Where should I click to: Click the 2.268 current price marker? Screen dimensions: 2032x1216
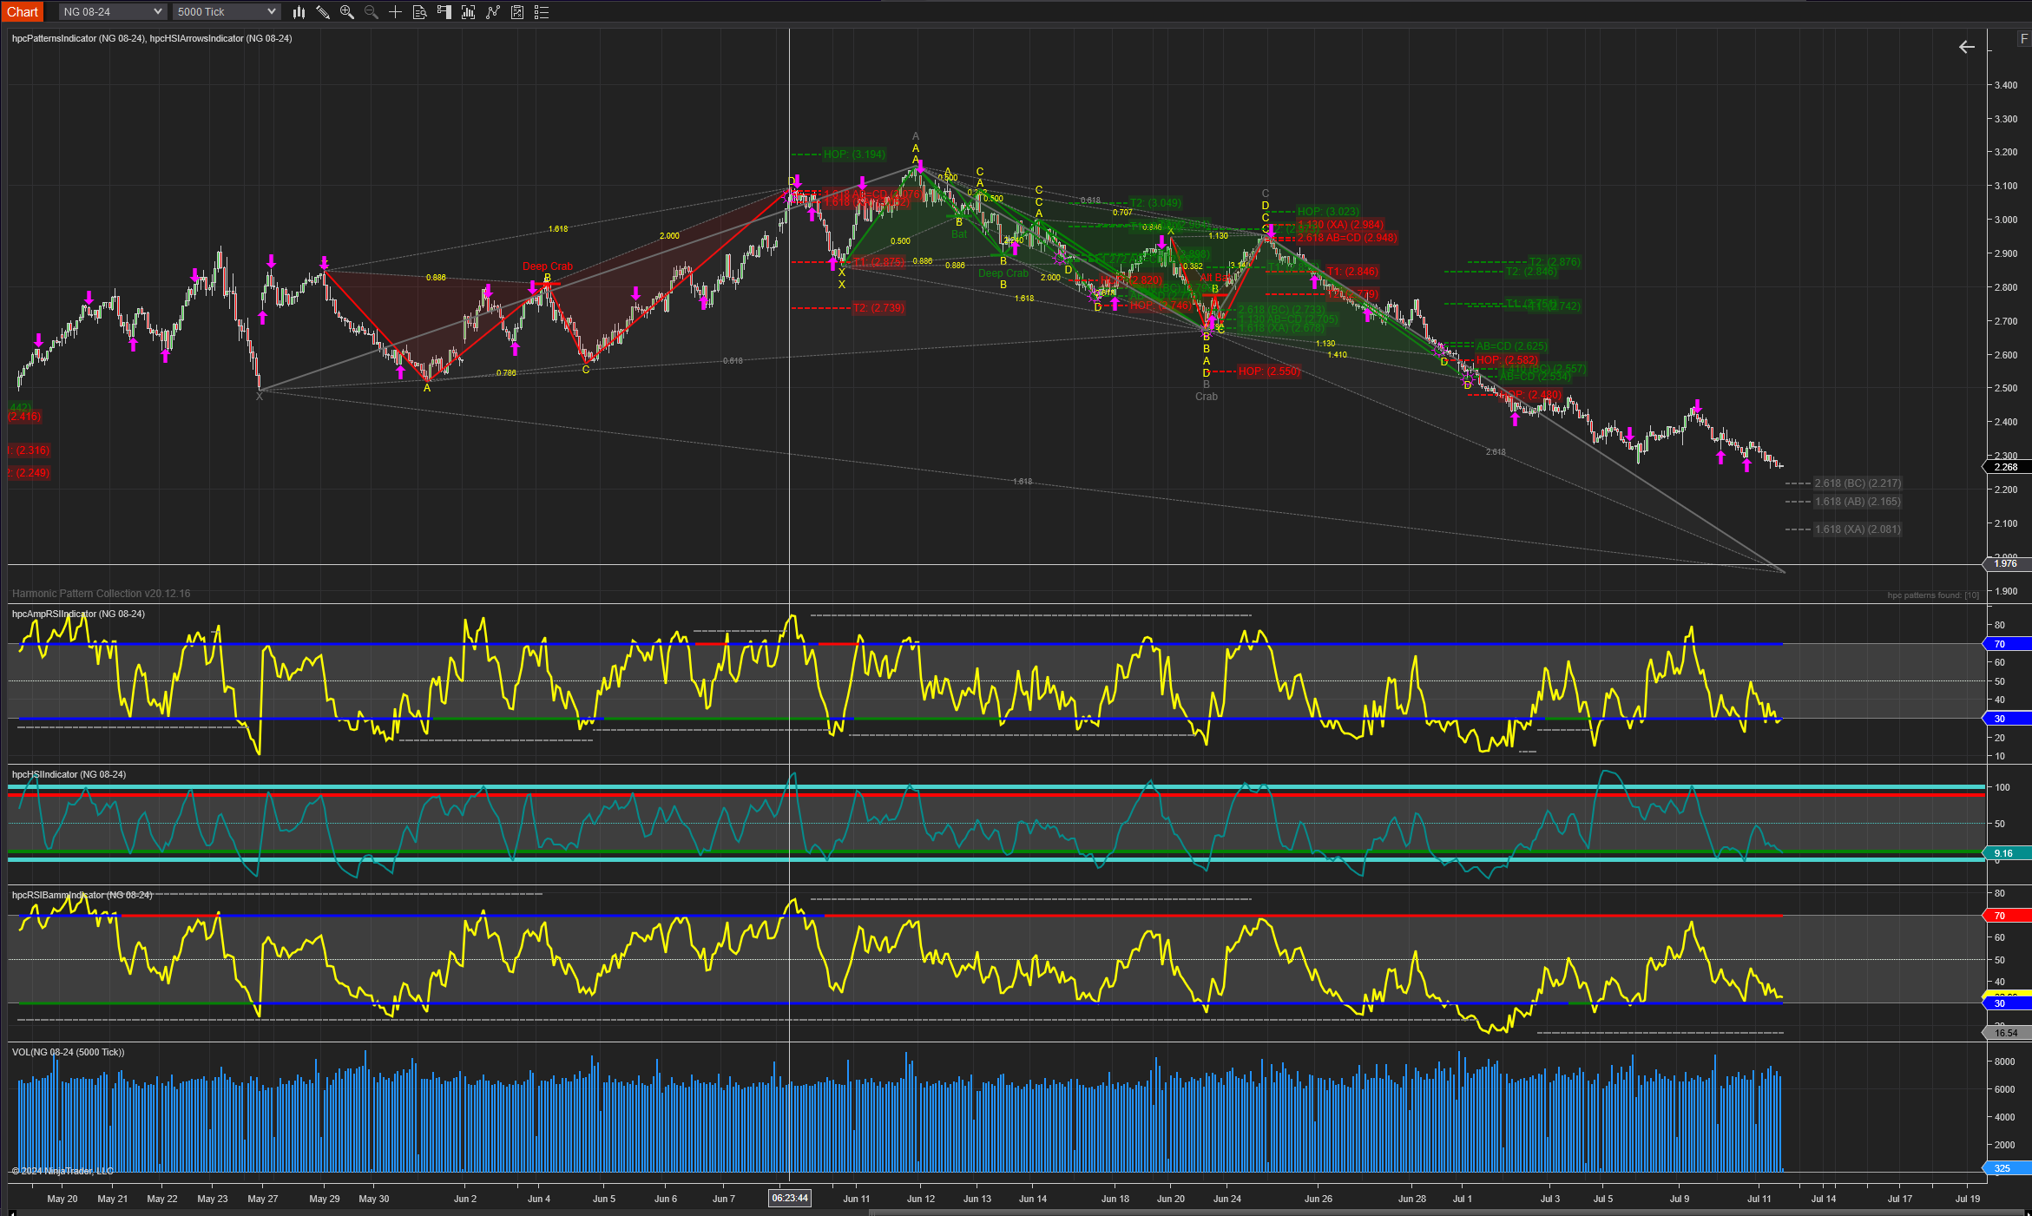coord(2006,467)
